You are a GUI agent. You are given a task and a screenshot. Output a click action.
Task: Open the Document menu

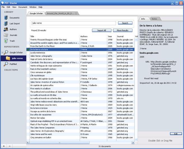click(x=23, y=7)
